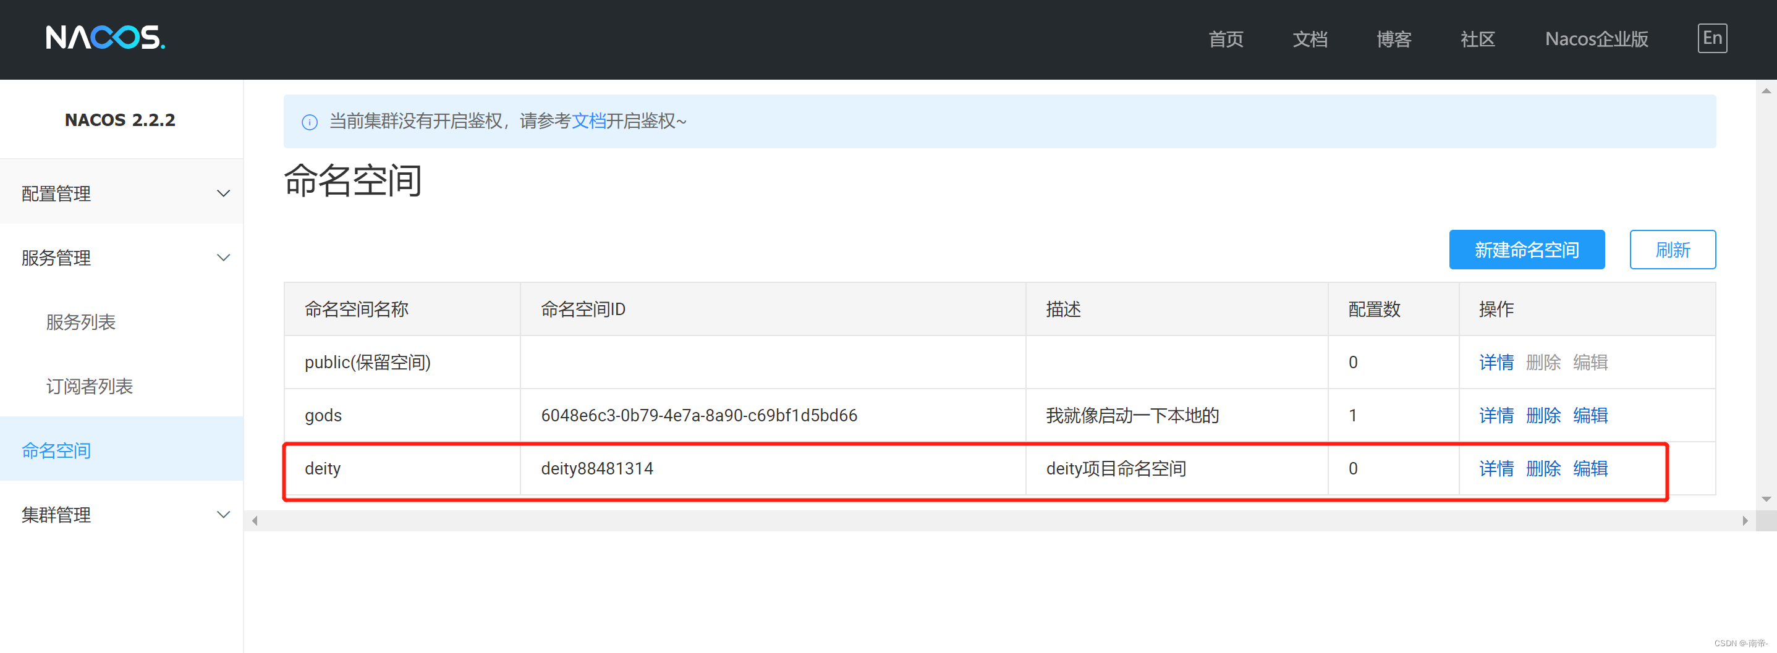Click the horizontal scrollbar right arrow

pos(1745,521)
